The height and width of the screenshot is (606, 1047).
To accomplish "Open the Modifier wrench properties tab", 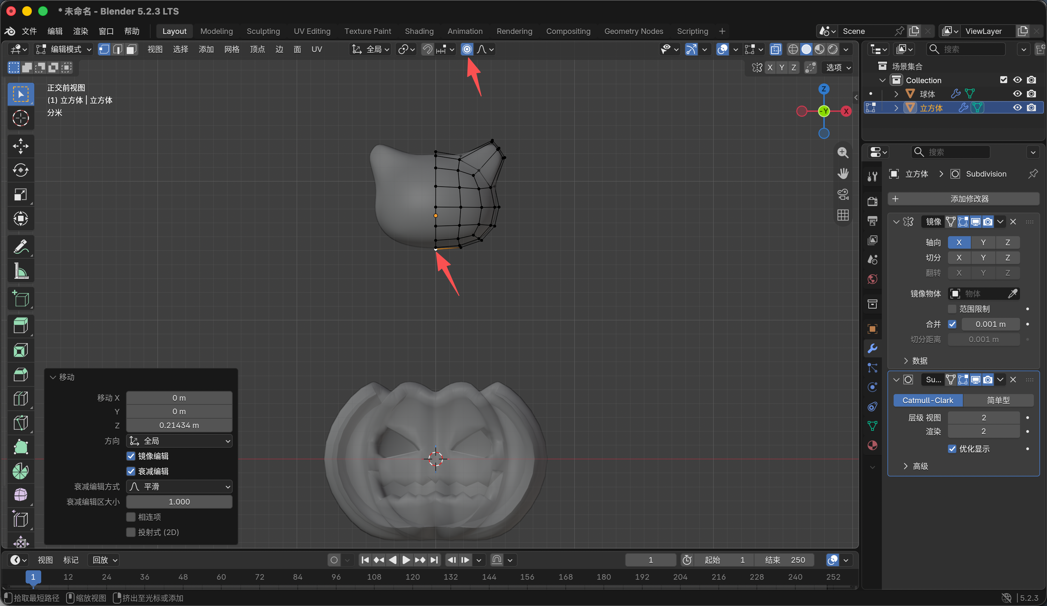I will point(872,348).
